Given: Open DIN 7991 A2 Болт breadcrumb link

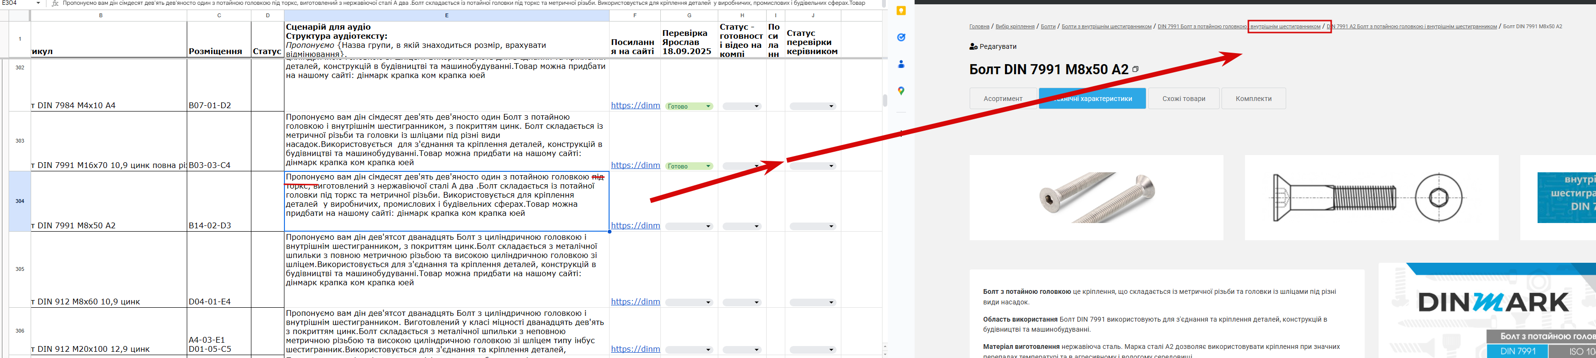Looking at the screenshot, I should click(1411, 27).
